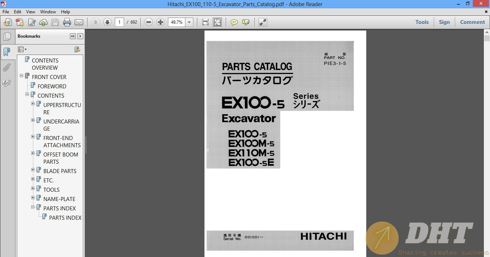This screenshot has width=490, height=257.
Task: Open Page Thumbnails panel icon
Action: click(x=7, y=36)
